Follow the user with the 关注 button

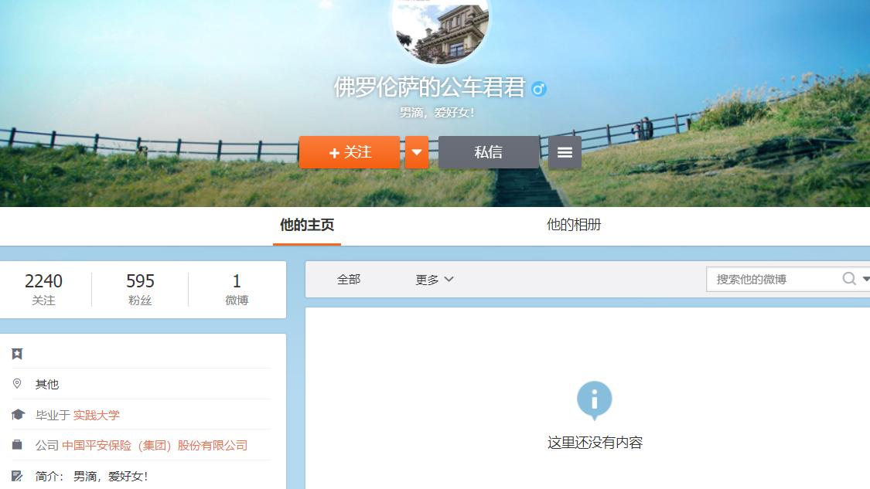350,152
